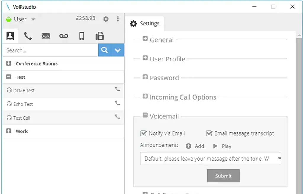Viewport: 303px width, 194px height.
Task: Click the magnifier search button
Action: pyautogui.click(x=104, y=50)
